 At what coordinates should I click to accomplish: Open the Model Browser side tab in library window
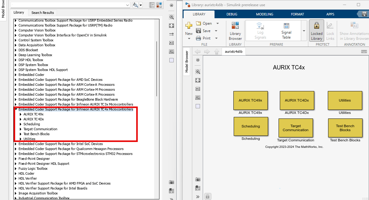(x=187, y=61)
